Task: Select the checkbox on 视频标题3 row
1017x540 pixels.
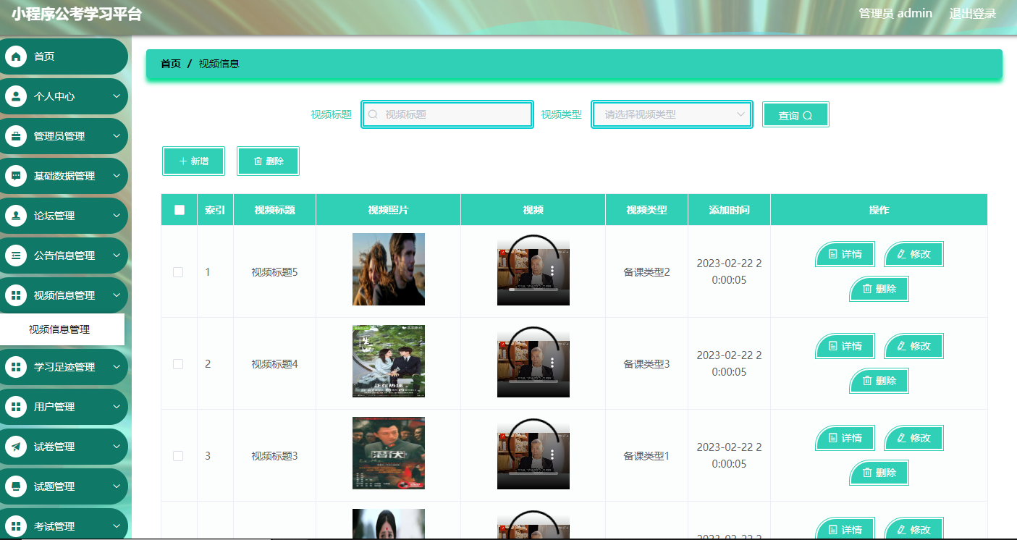Action: coord(178,455)
